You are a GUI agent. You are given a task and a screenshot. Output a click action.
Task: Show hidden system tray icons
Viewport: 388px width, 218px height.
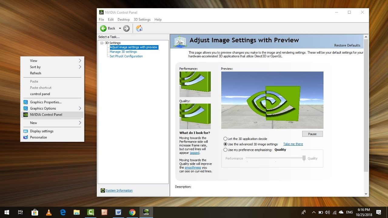click(314, 212)
